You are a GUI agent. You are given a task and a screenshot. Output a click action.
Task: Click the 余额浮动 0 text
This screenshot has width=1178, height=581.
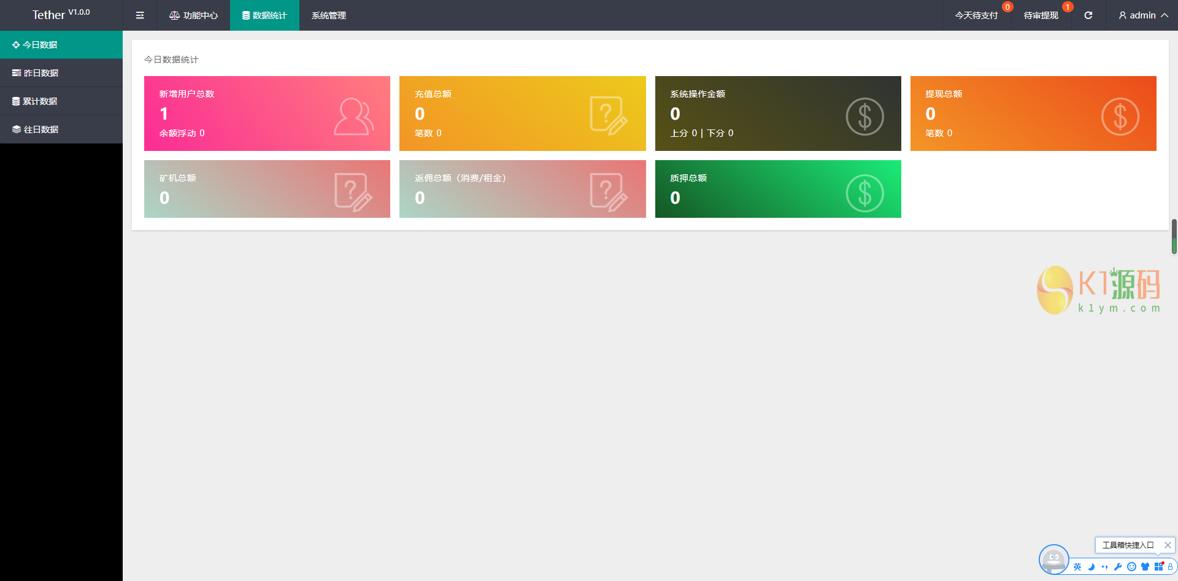[182, 133]
